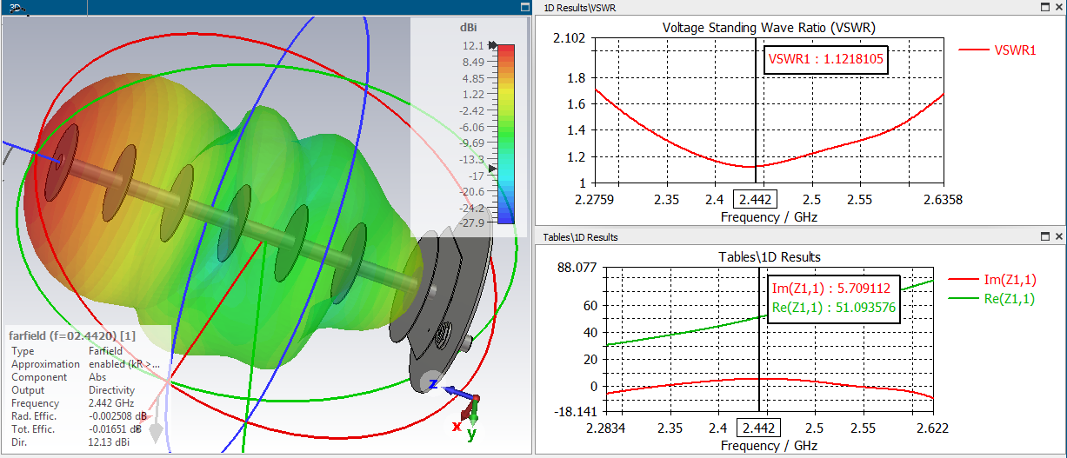Click the VSWR1 : 1.1218105 marker label
This screenshot has height=458, width=1067.
(x=826, y=60)
